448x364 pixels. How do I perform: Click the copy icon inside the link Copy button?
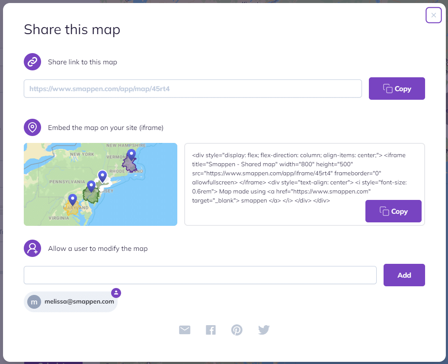tap(387, 88)
